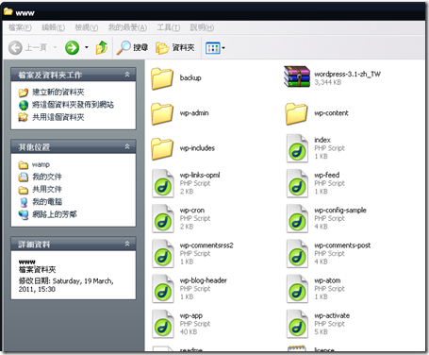Collapse the 其他位置 panel
The image size is (429, 355).
pyautogui.click(x=127, y=146)
